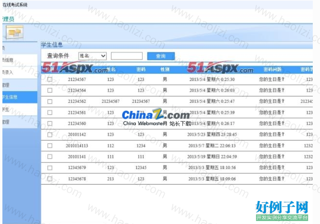Click the name 213 in row 12345678
This screenshot has width=320, height=224.
pyautogui.click(x=110, y=179)
